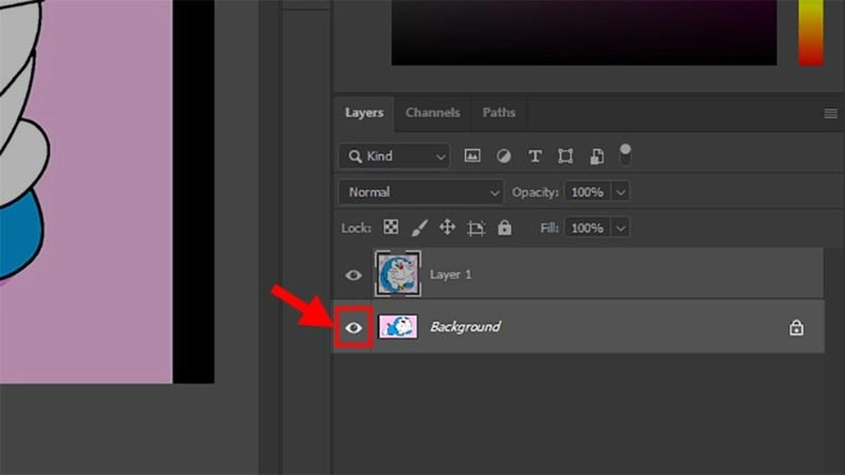Select Background layer thumbnail
This screenshot has height=475, width=845.
coord(398,327)
